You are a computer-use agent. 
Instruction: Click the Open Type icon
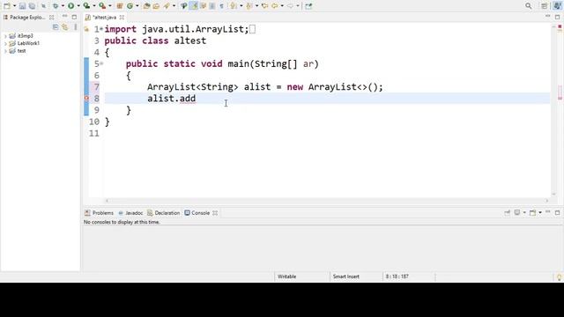(146, 6)
